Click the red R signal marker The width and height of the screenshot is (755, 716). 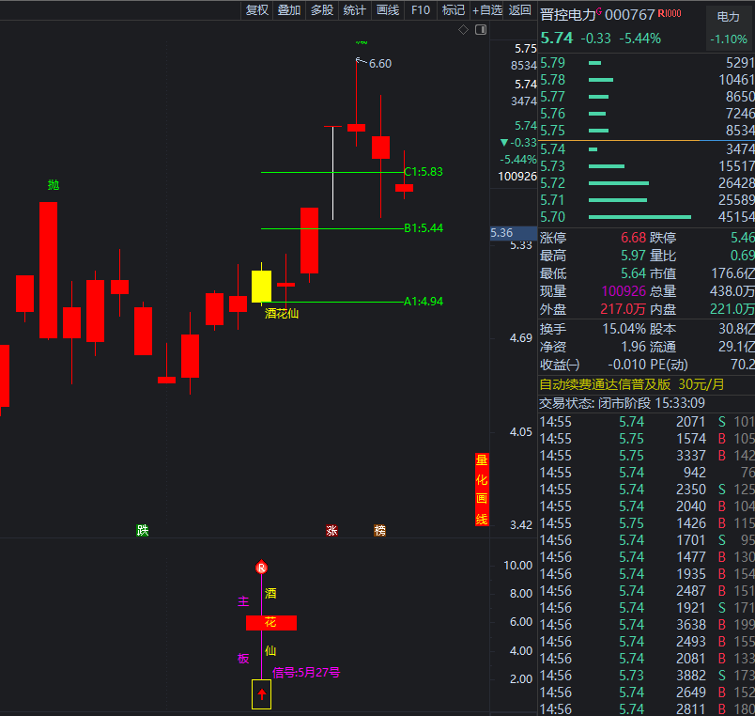(x=261, y=568)
